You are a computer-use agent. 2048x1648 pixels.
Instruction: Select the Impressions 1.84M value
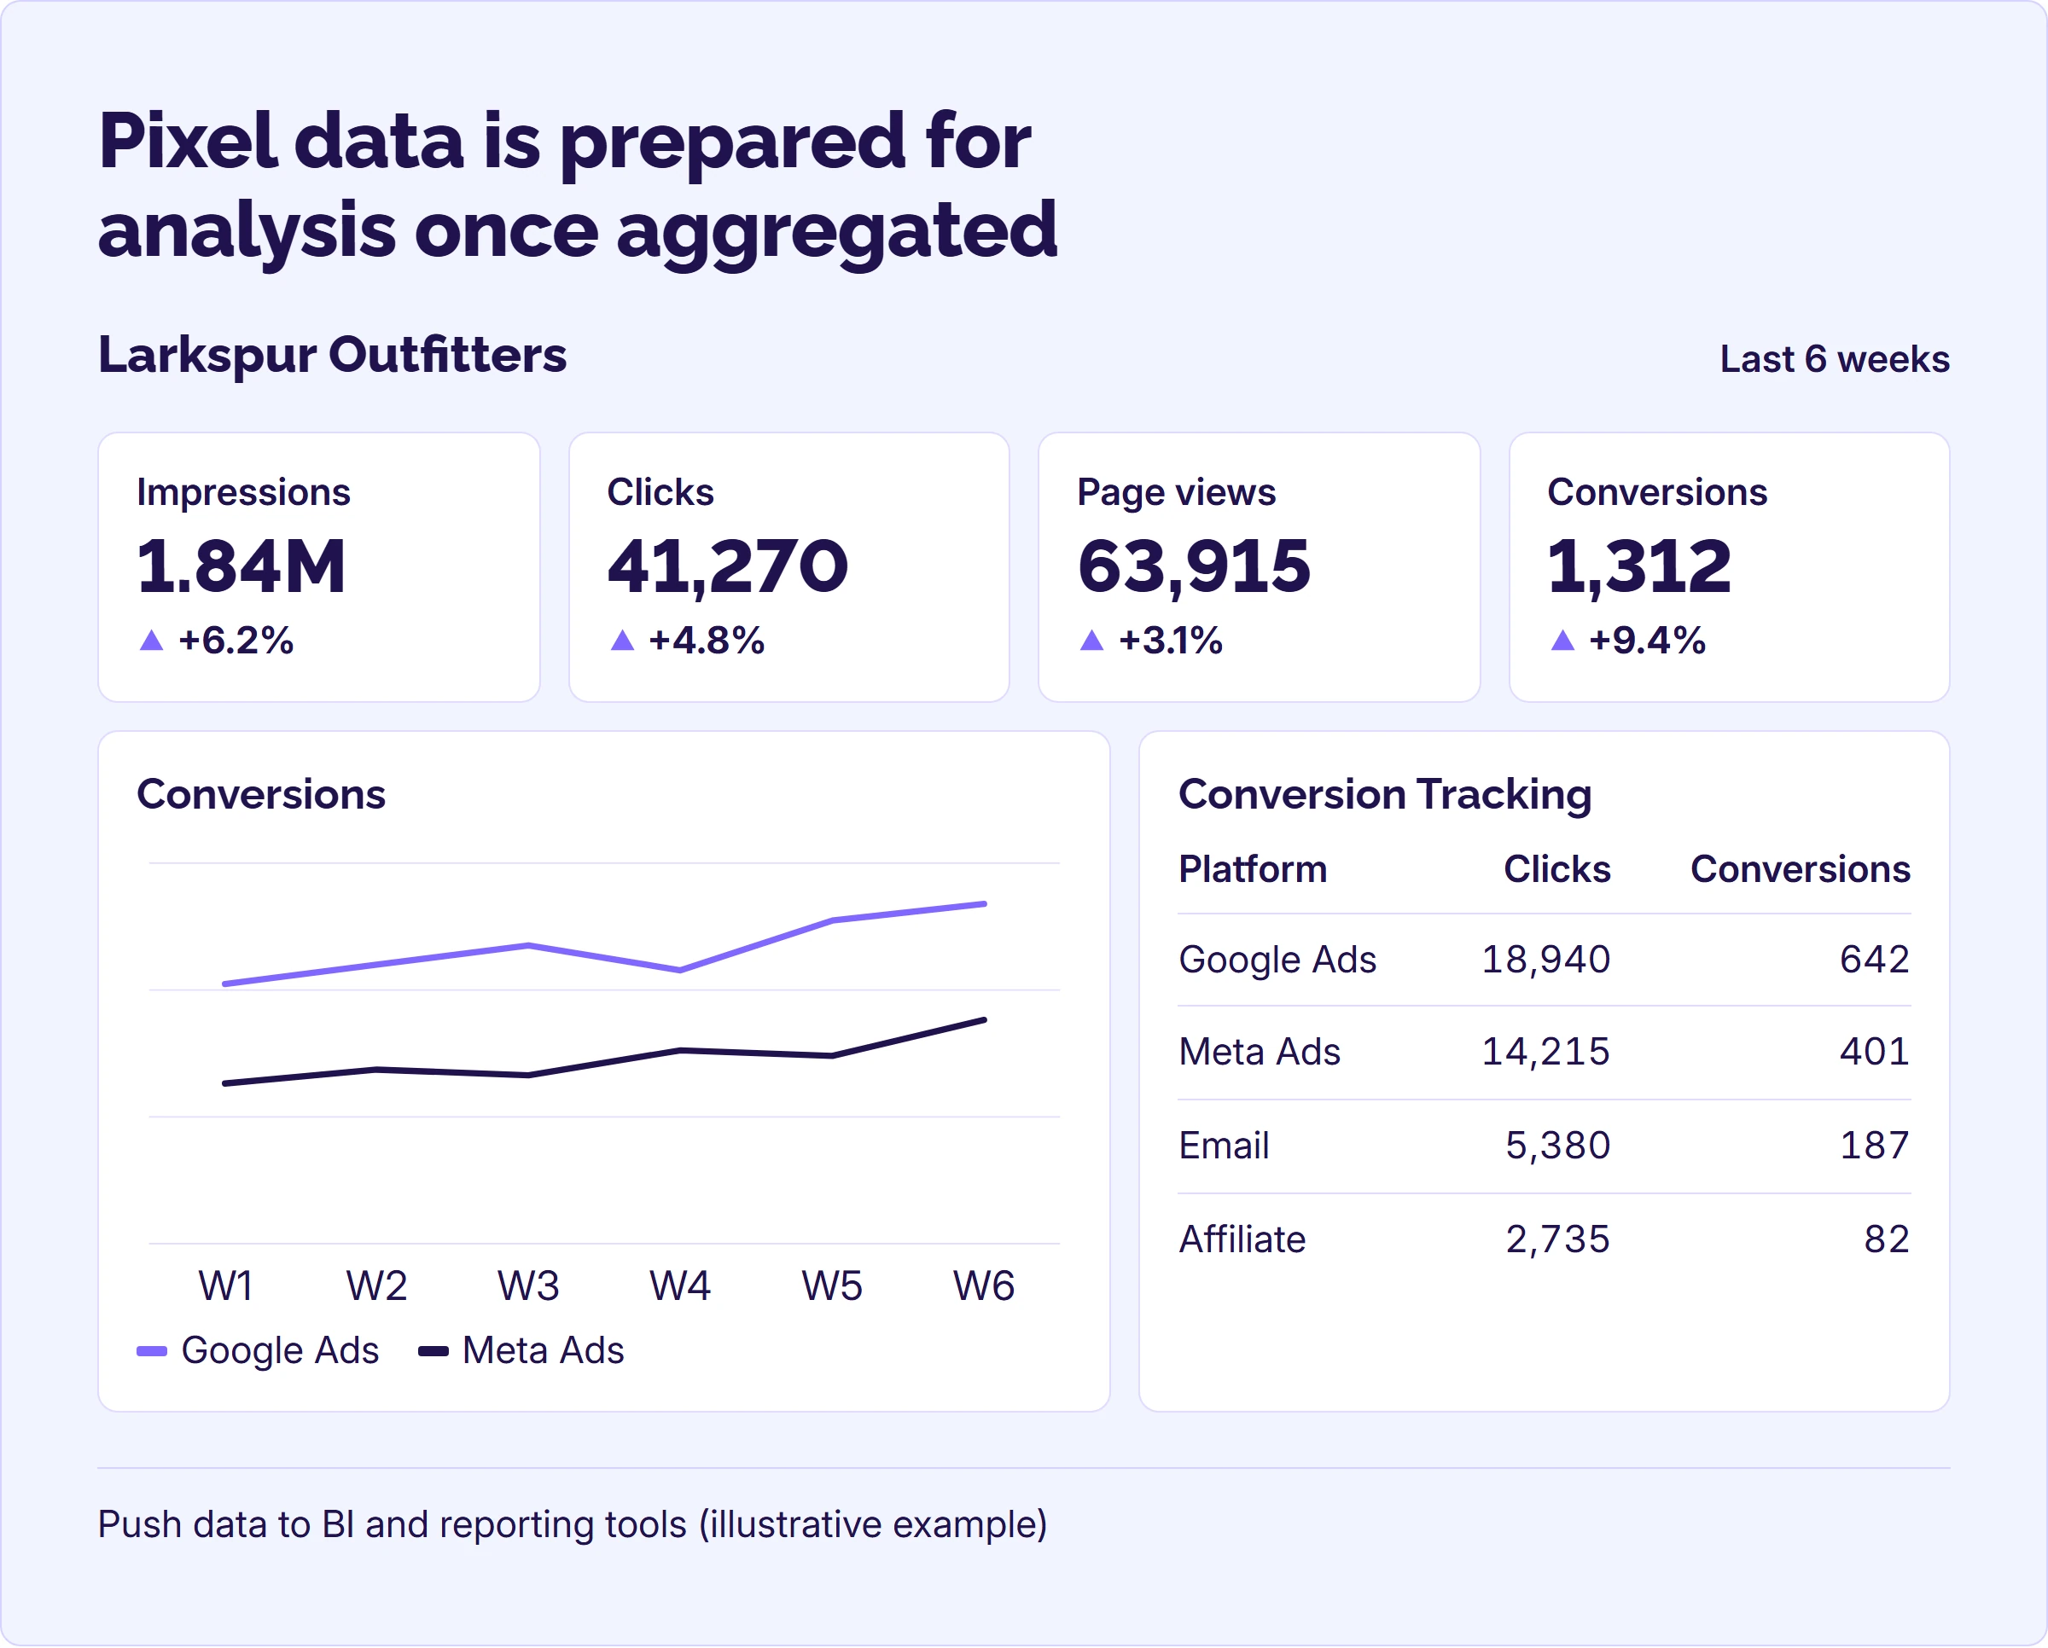click(x=241, y=566)
